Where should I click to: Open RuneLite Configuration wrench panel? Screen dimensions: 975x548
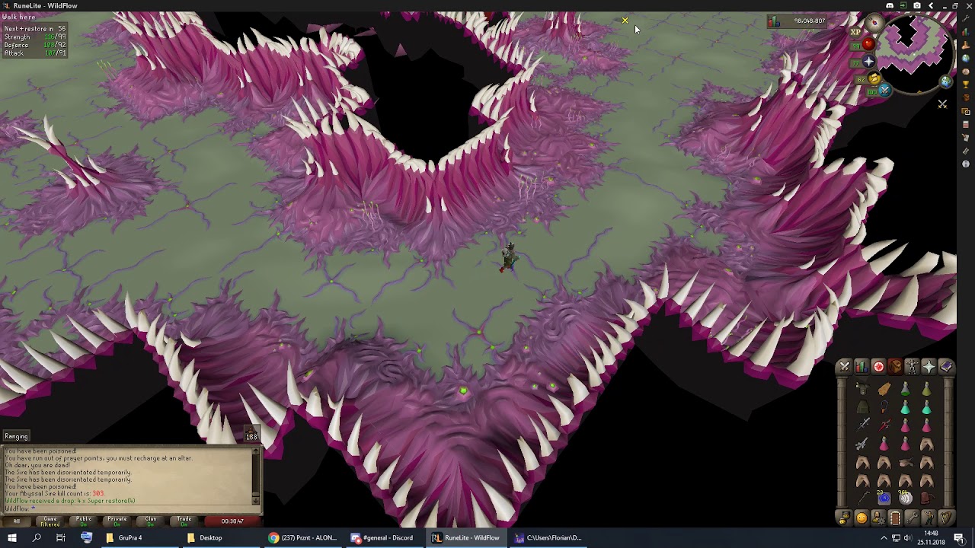pyautogui.click(x=966, y=18)
